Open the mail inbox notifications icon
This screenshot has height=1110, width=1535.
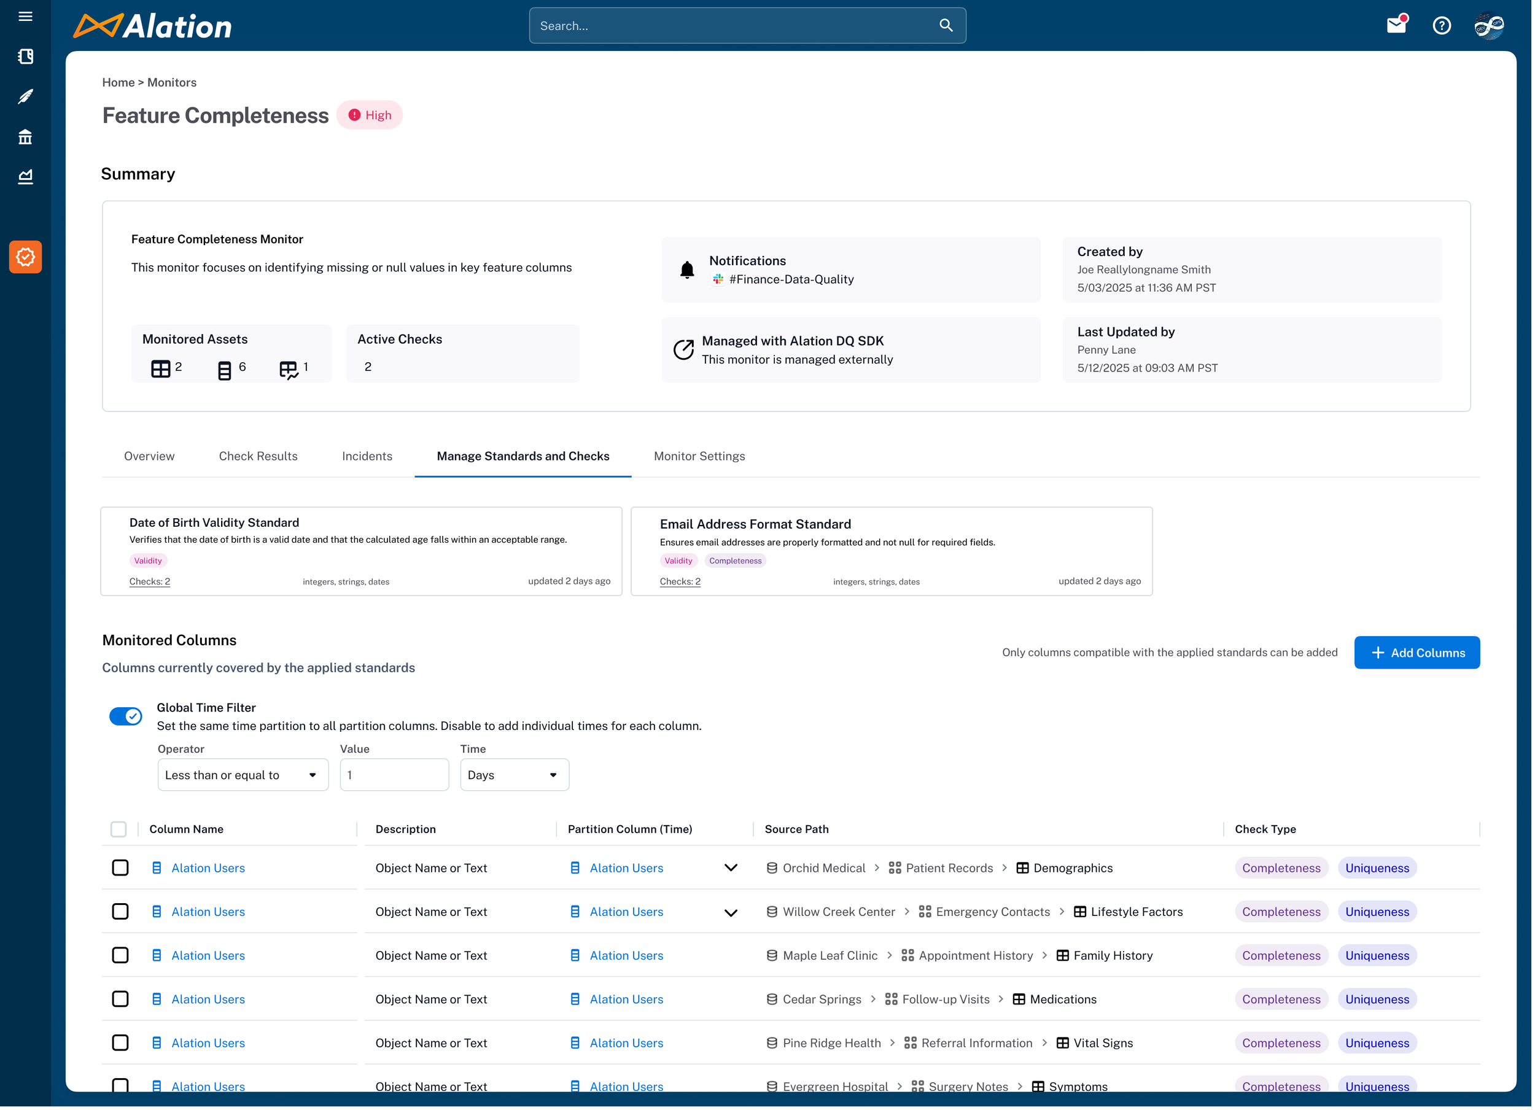1396,25
